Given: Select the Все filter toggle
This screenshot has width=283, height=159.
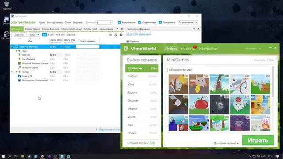Looking at the screenshot, I should pyautogui.click(x=44, y=34).
